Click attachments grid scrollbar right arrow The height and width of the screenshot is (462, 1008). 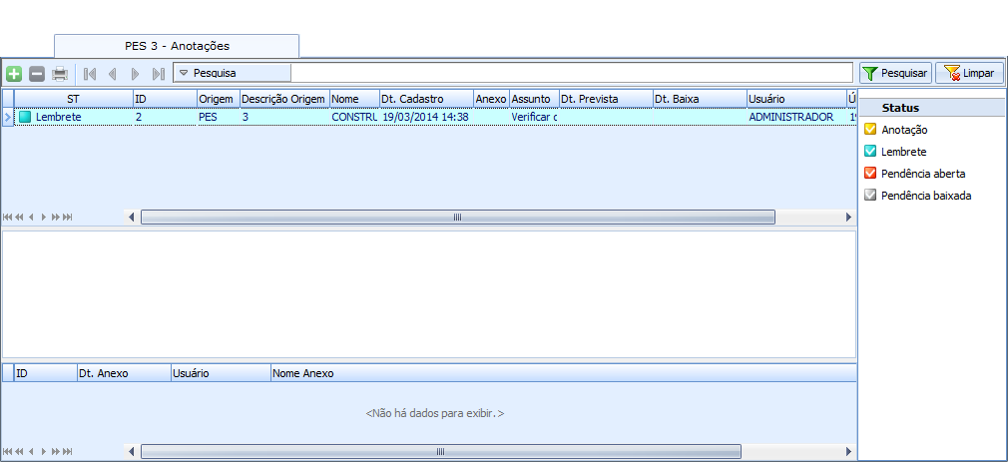pos(848,451)
